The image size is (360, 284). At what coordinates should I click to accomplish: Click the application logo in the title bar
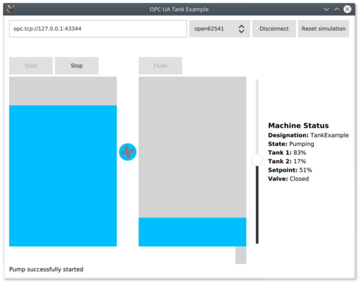(11, 8)
